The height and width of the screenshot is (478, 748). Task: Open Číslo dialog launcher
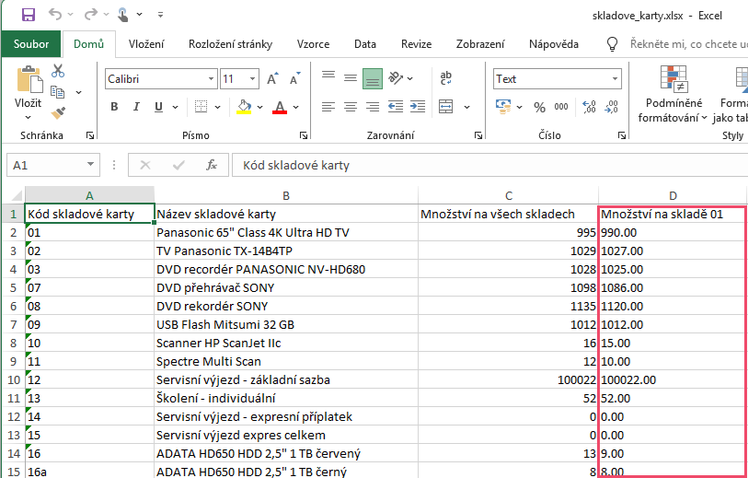coord(622,136)
